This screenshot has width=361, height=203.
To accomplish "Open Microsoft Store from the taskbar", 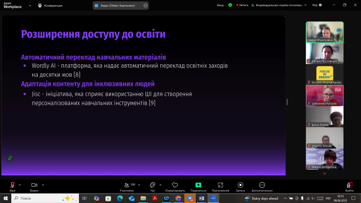I will click(108, 198).
